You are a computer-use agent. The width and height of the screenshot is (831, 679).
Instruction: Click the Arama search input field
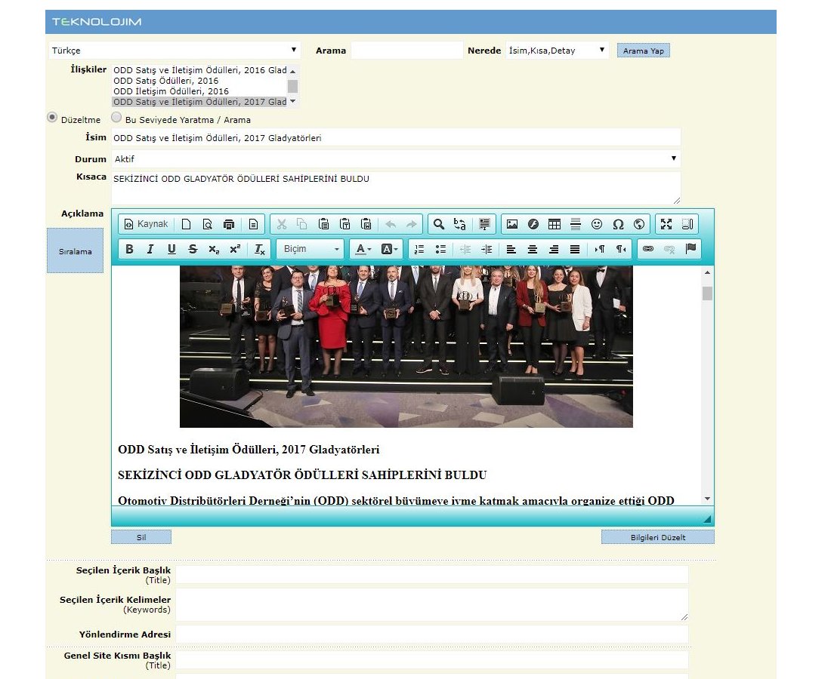click(x=407, y=51)
